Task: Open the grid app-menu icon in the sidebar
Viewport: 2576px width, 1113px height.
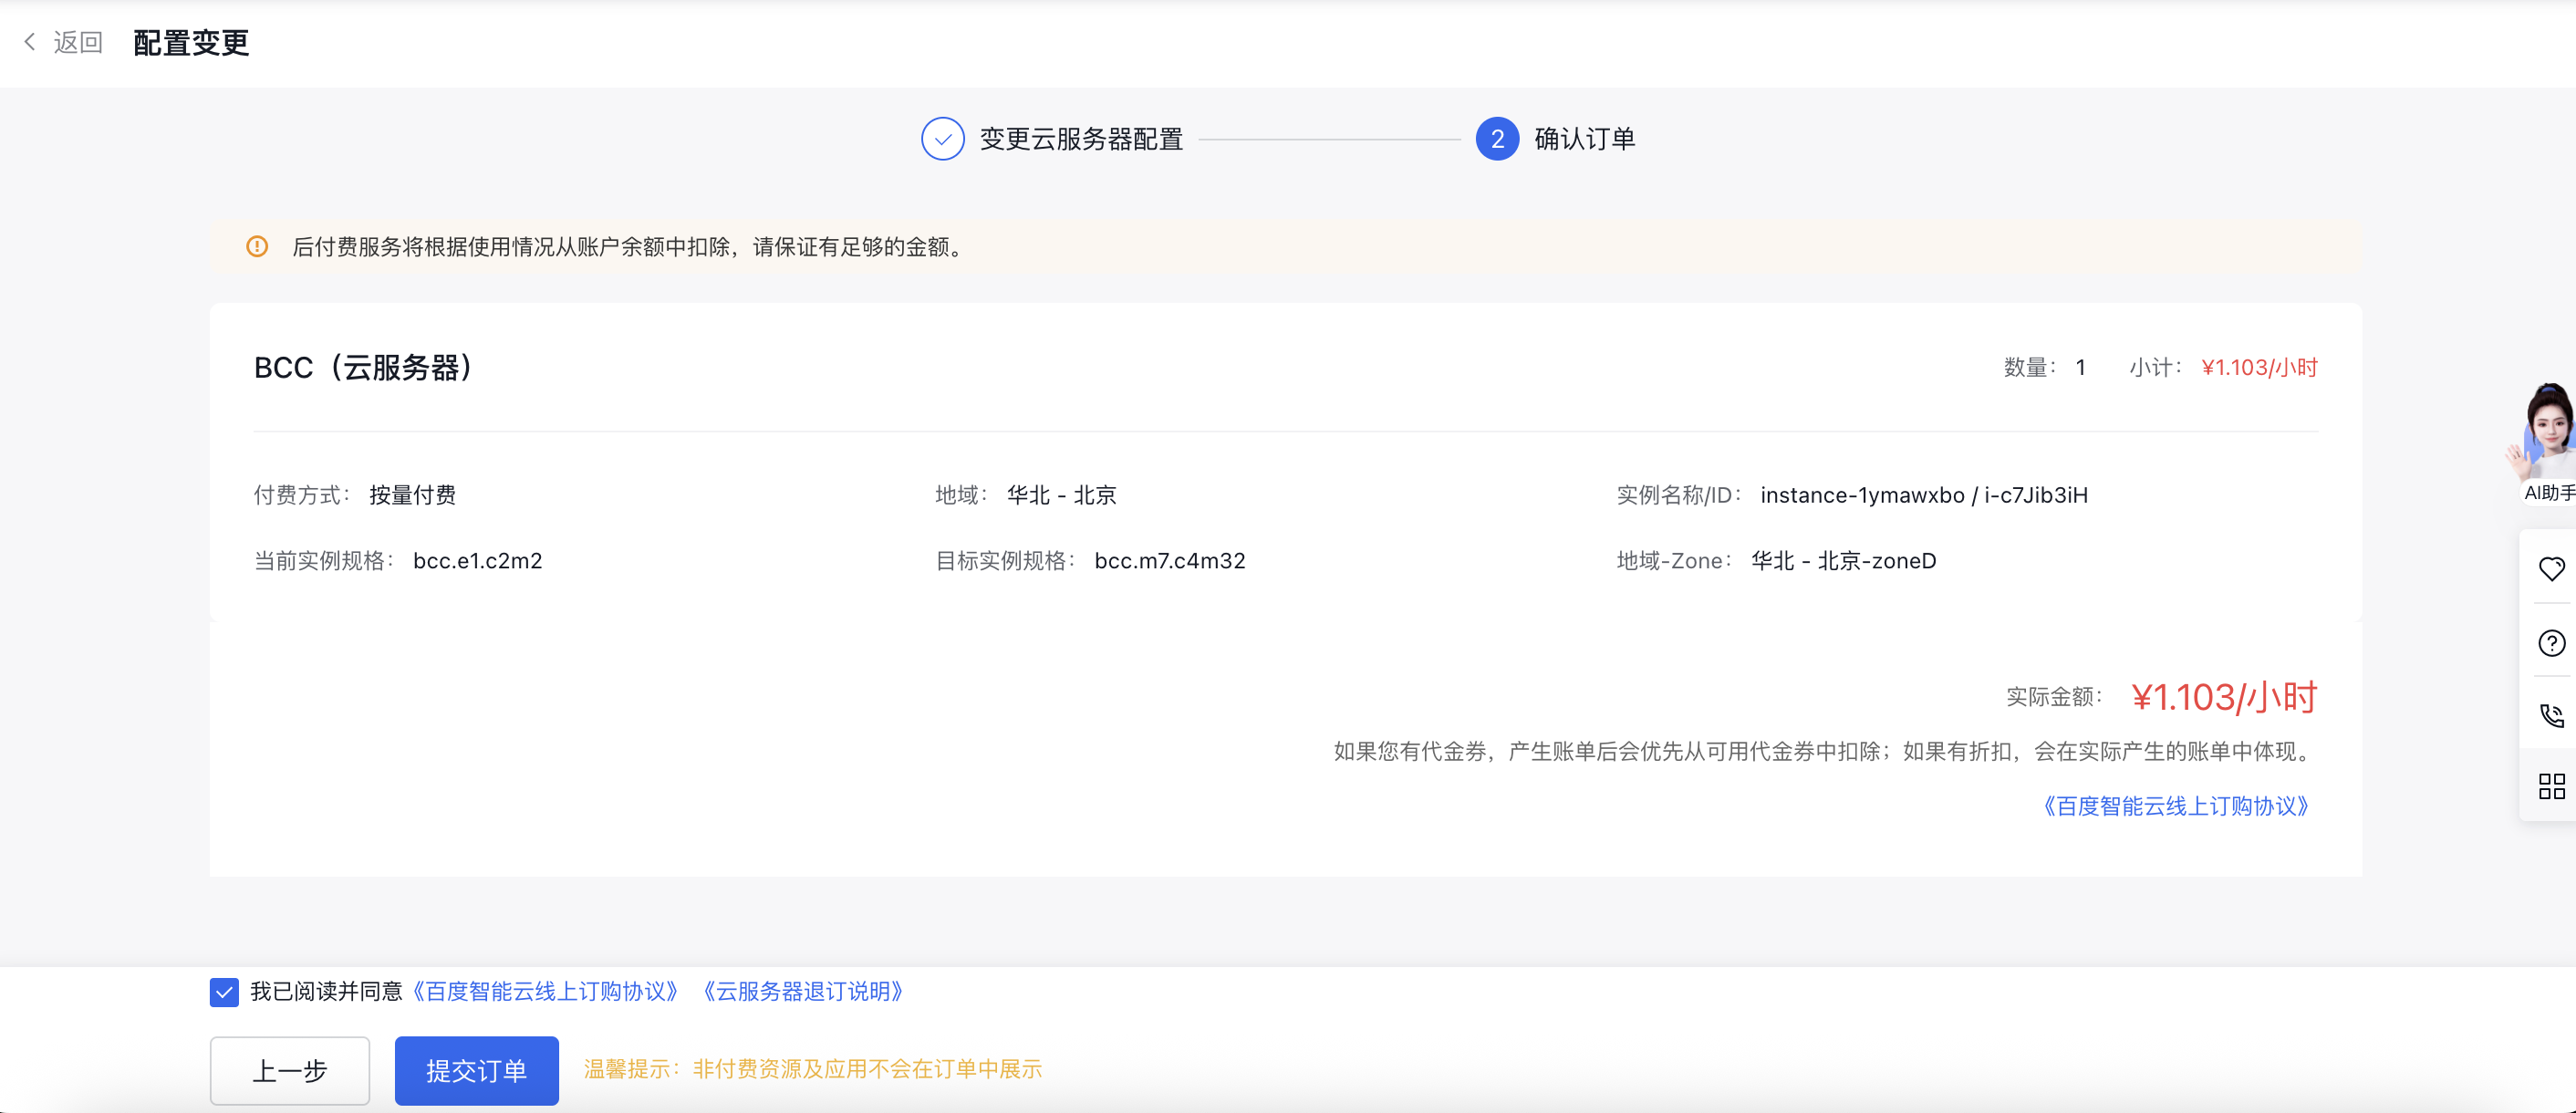Action: click(x=2552, y=787)
